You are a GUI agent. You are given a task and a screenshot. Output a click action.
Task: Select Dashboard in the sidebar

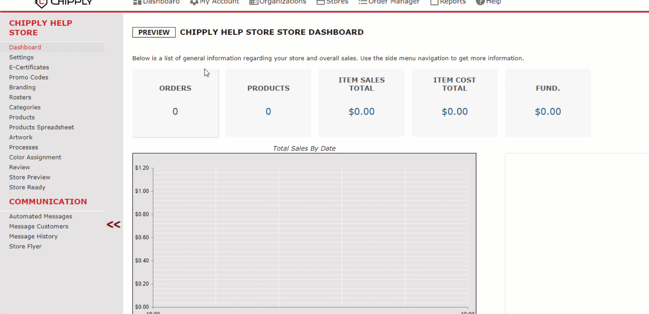[25, 47]
